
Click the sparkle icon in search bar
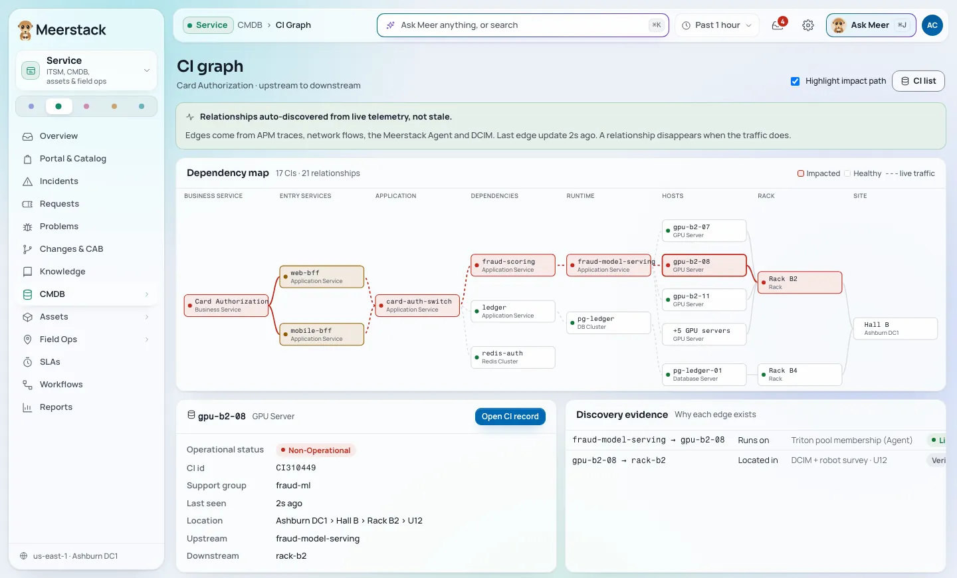coord(391,25)
